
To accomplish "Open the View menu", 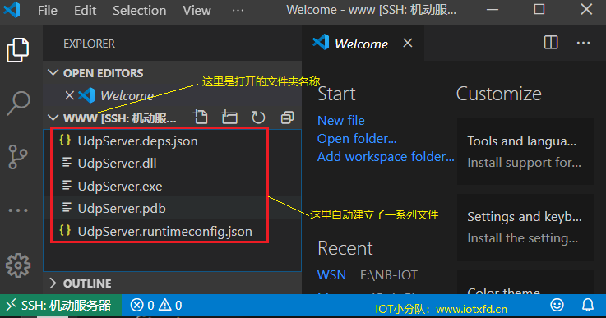I will click(x=197, y=11).
